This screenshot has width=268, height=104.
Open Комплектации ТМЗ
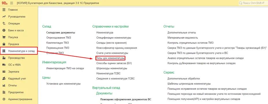click(x=57, y=43)
